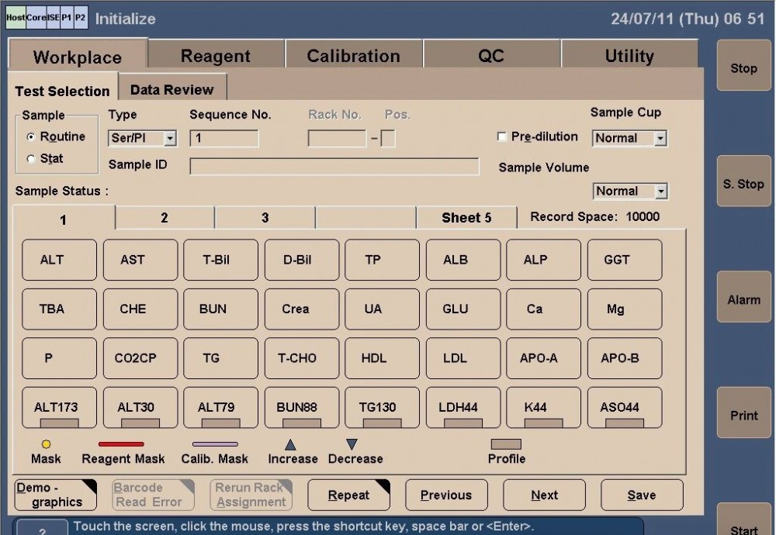Expand the Repeat button options
The width and height of the screenshot is (776, 535).
click(349, 495)
